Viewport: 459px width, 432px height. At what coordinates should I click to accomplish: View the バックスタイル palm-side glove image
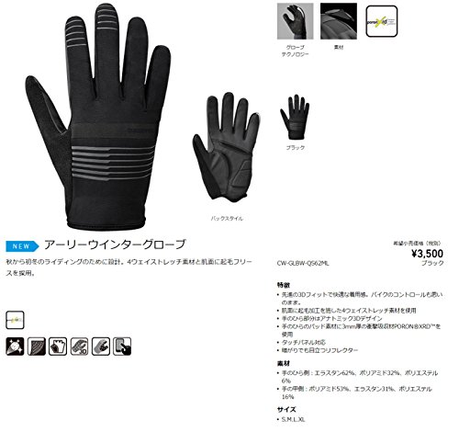tap(227, 147)
